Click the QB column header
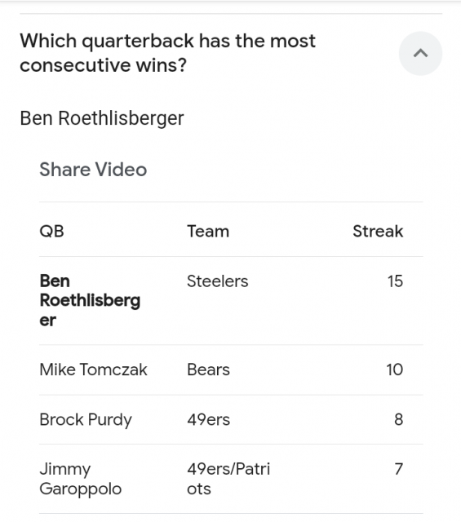Image resolution: width=461 pixels, height=522 pixels. point(51,231)
